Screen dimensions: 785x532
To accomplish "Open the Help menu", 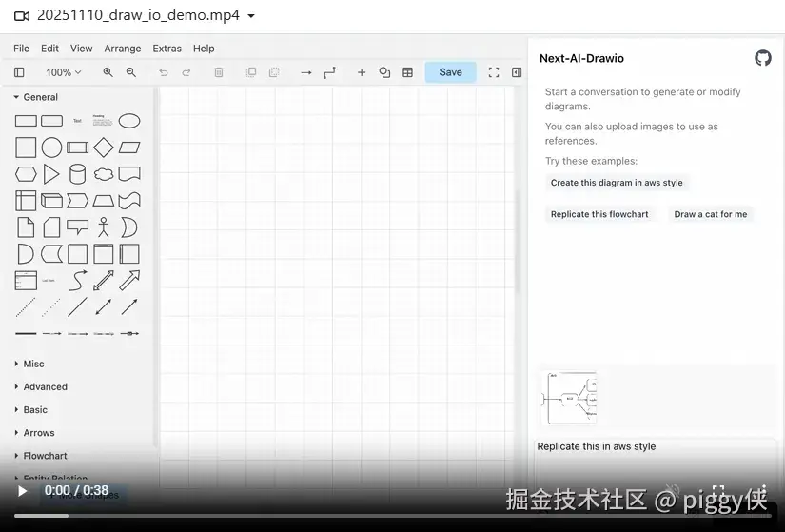I will pyautogui.click(x=204, y=49).
